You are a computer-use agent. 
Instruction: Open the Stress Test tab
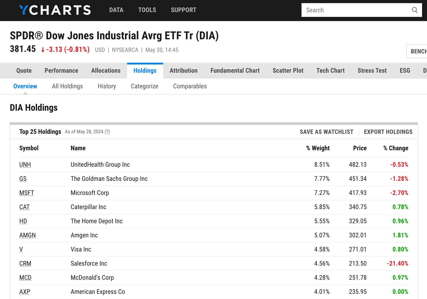click(x=372, y=71)
